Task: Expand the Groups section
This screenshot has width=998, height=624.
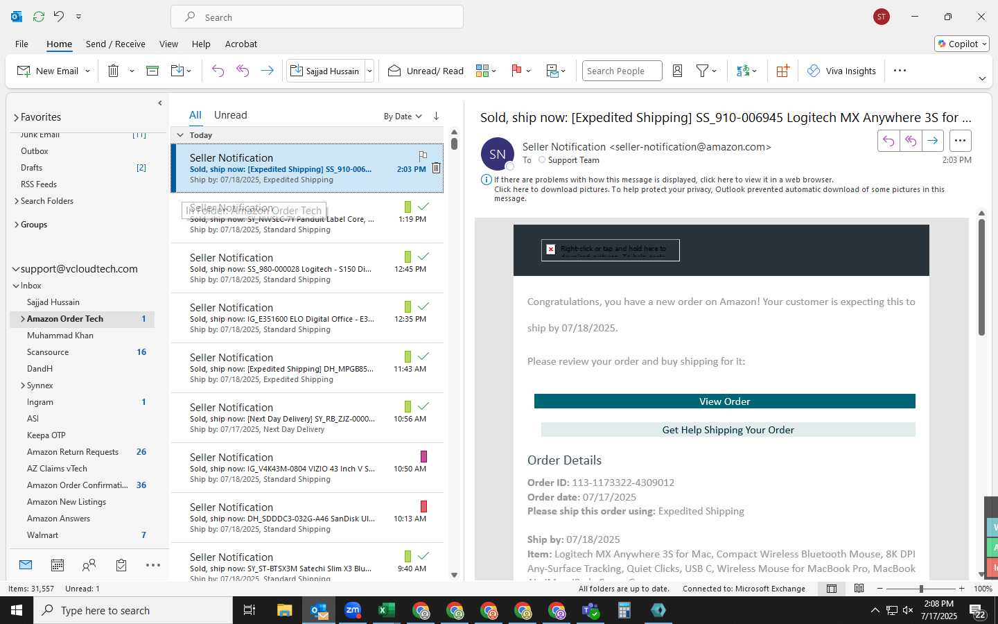Action: (x=17, y=225)
